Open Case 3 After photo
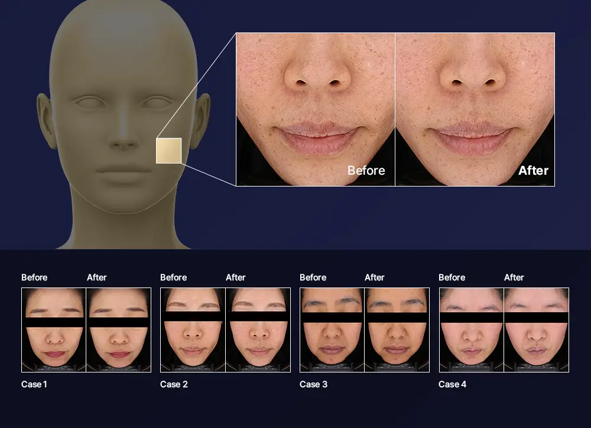Viewport: 591px width, 428px height. pos(397,330)
